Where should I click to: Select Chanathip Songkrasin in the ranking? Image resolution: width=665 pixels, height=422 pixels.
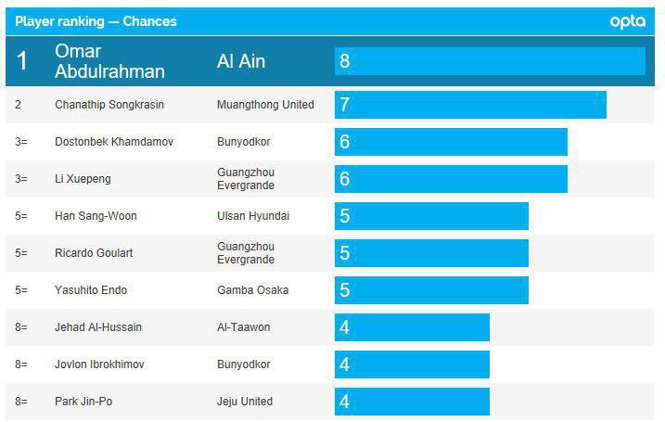pyautogui.click(x=109, y=105)
